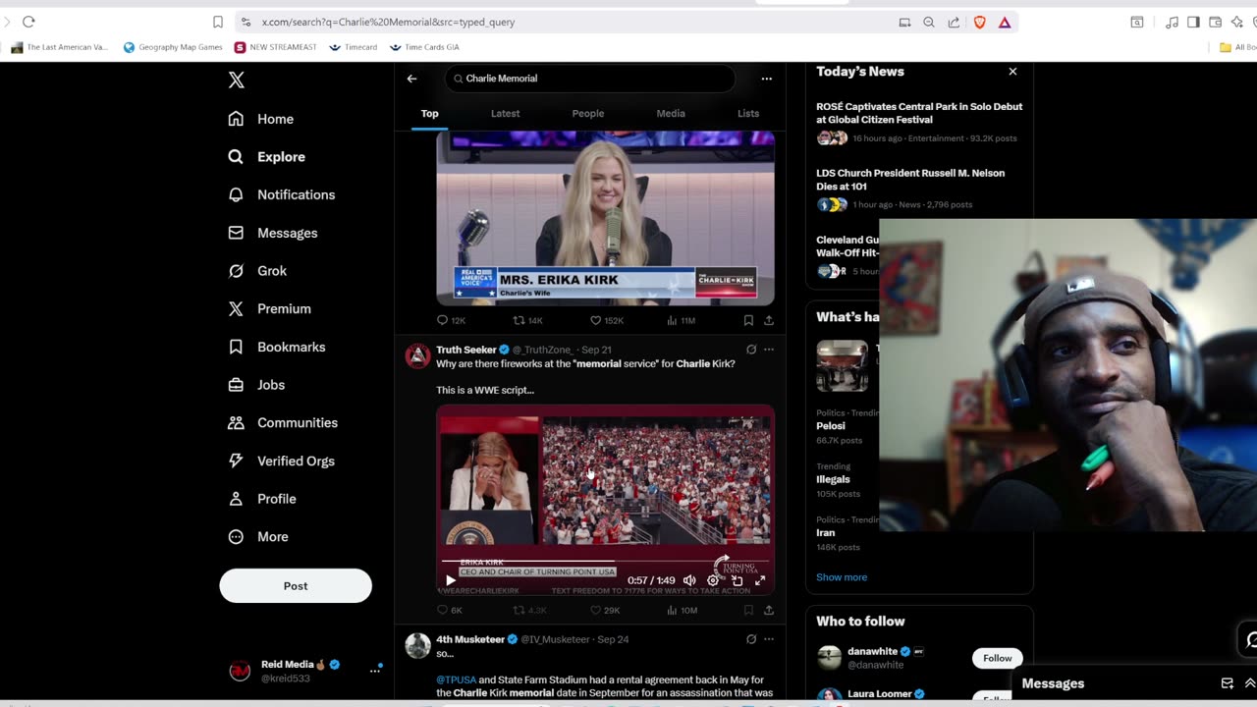Viewport: 1257px width, 707px height.
Task: Switch to the Latest tab
Action: click(x=505, y=114)
